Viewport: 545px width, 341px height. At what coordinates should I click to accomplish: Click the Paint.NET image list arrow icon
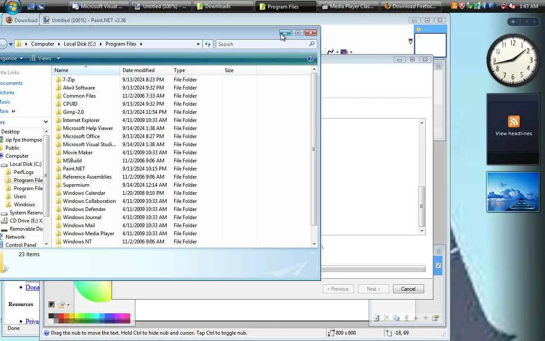tap(410, 41)
